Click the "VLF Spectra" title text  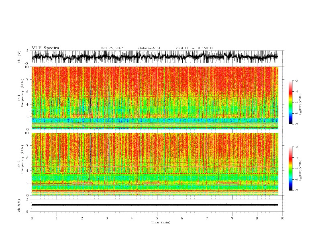[45, 48]
